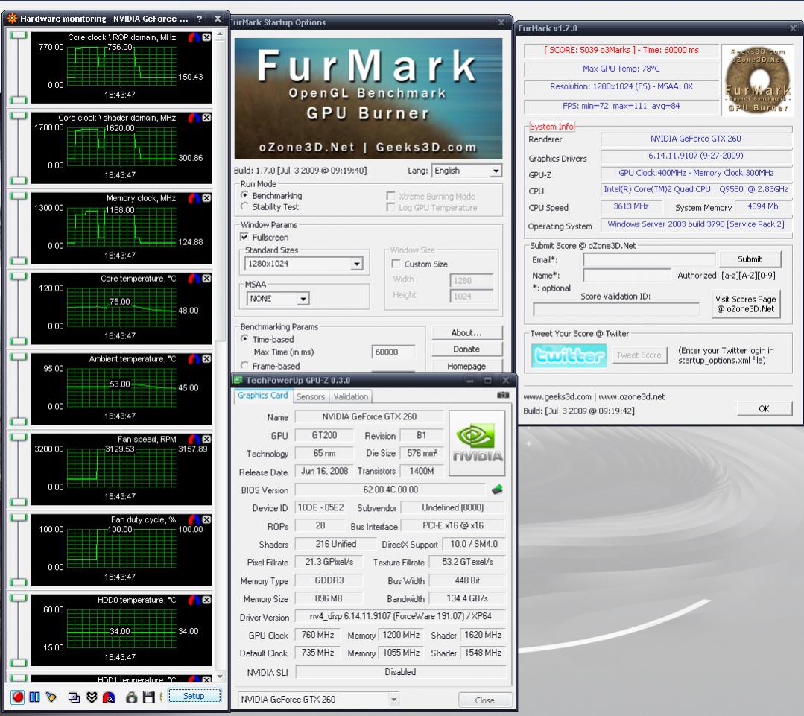Click the twitter logo image
The image size is (804, 716).
point(569,355)
